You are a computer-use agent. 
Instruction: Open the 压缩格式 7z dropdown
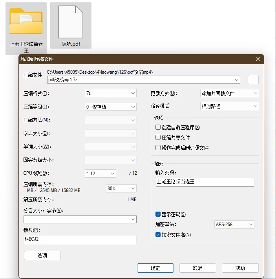[x=111, y=93]
